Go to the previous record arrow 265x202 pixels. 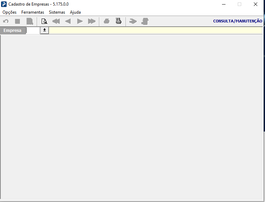click(x=68, y=21)
